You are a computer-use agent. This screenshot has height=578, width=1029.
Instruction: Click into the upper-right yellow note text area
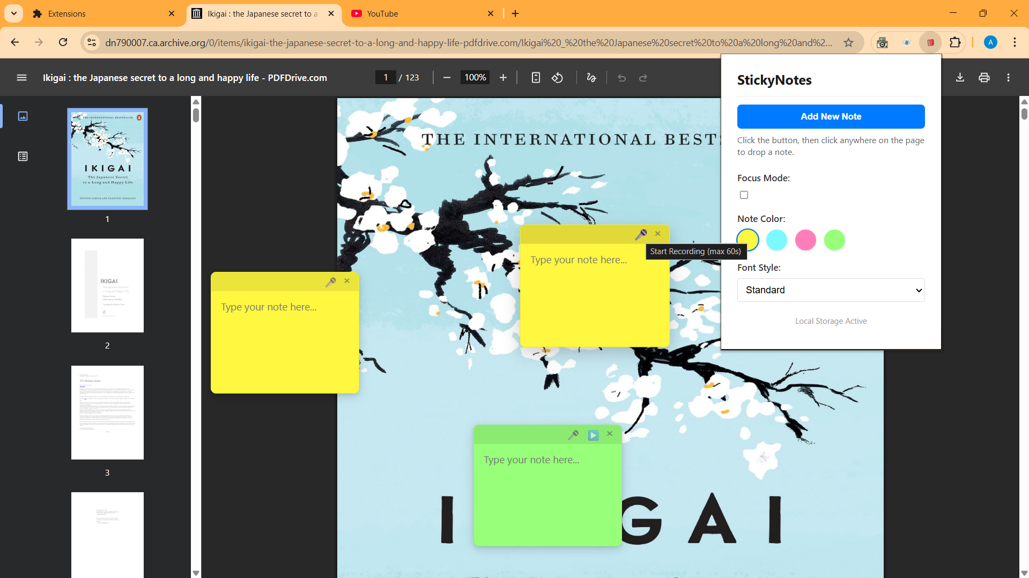(595, 295)
